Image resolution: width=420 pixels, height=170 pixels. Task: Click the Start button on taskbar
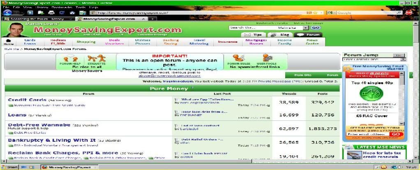9,167
